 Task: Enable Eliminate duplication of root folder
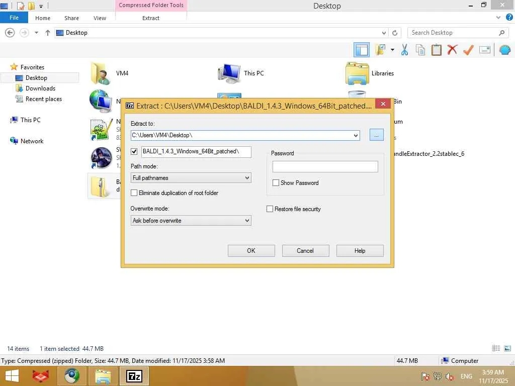(134, 193)
